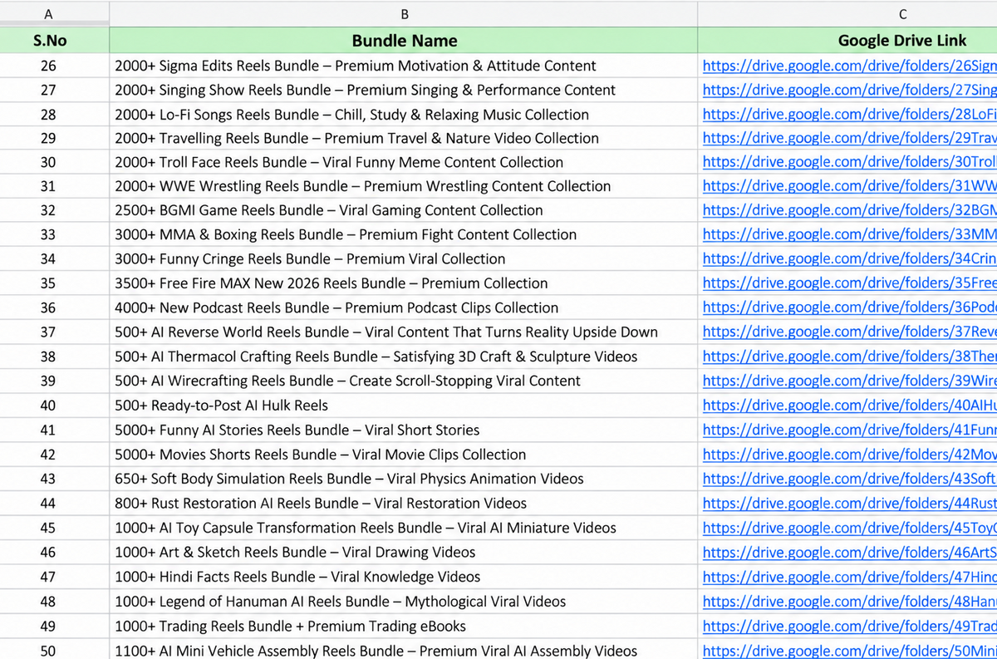Select the Trading Reels Bundle eBooks cell

(x=404, y=626)
